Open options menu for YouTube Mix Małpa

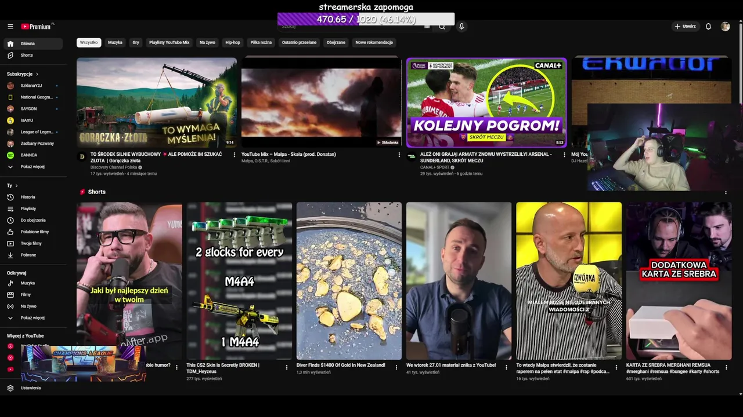pyautogui.click(x=399, y=155)
